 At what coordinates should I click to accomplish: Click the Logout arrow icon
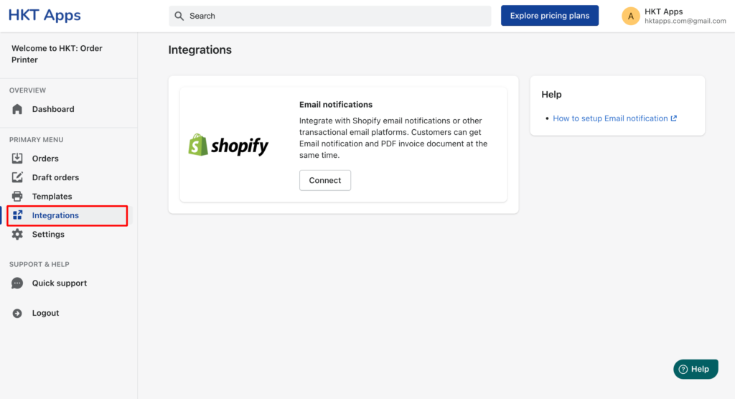coord(17,313)
